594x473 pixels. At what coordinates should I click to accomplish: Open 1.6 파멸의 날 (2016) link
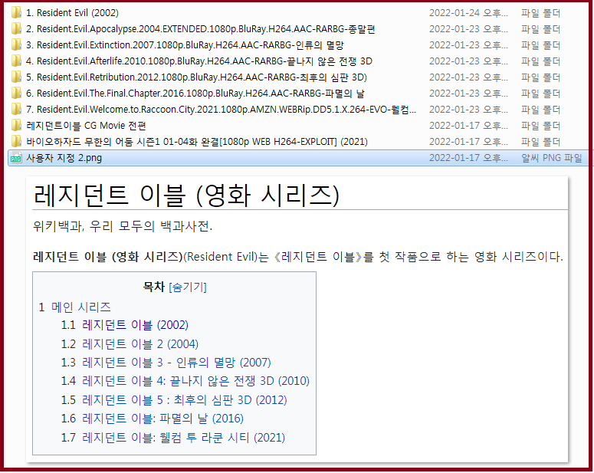[163, 419]
